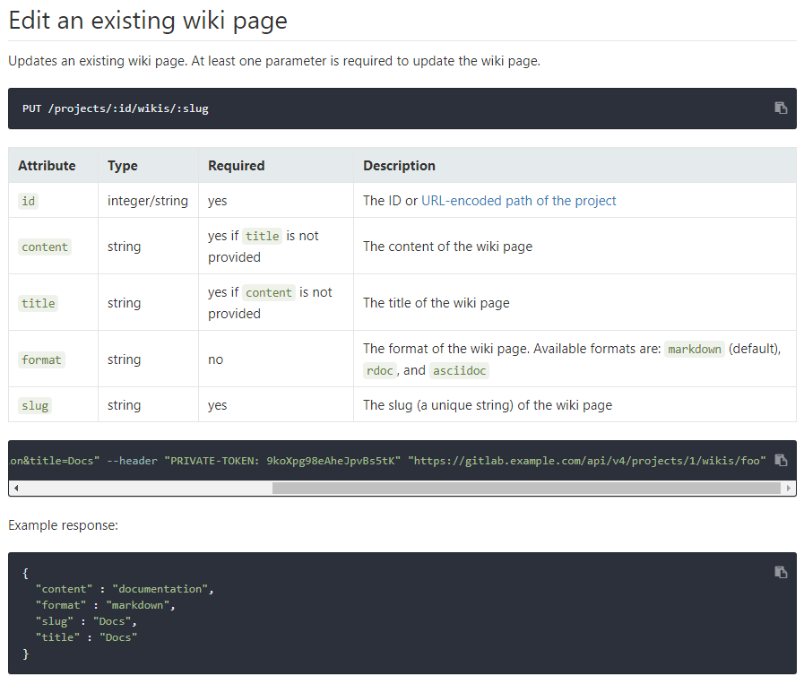Click the 'format' attribute code label
The image size is (804, 684).
(x=42, y=359)
